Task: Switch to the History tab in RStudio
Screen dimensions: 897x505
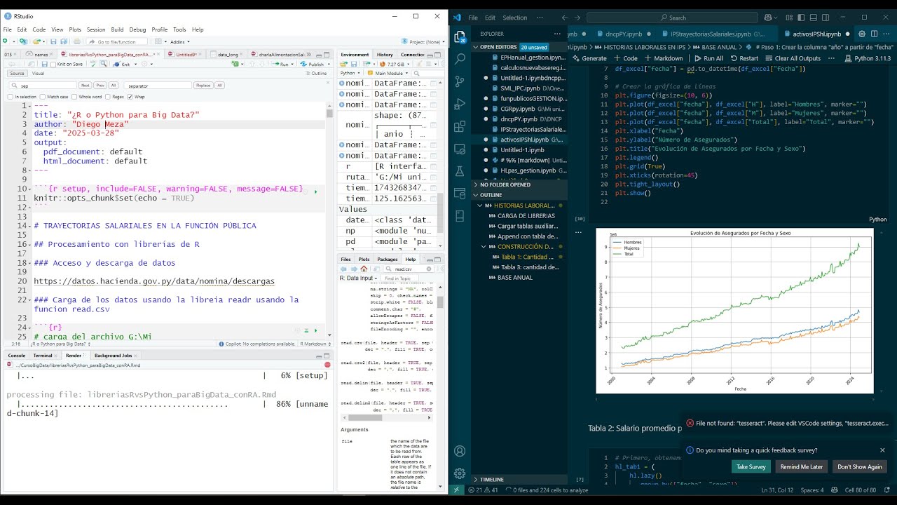Action: click(x=385, y=54)
